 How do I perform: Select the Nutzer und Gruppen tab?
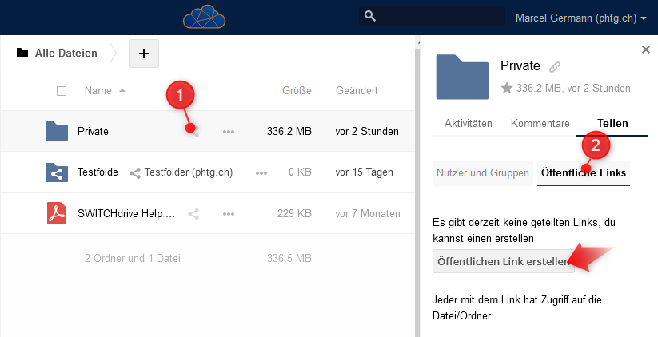(482, 172)
